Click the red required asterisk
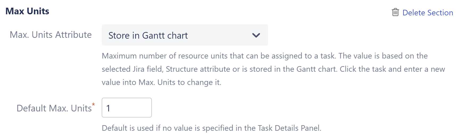 (93, 104)
